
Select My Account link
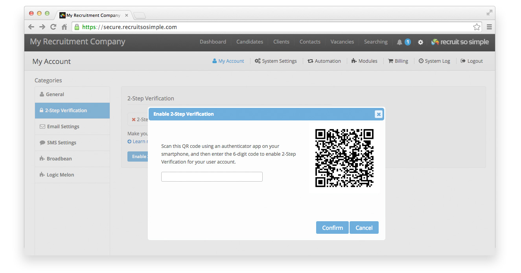[228, 61]
